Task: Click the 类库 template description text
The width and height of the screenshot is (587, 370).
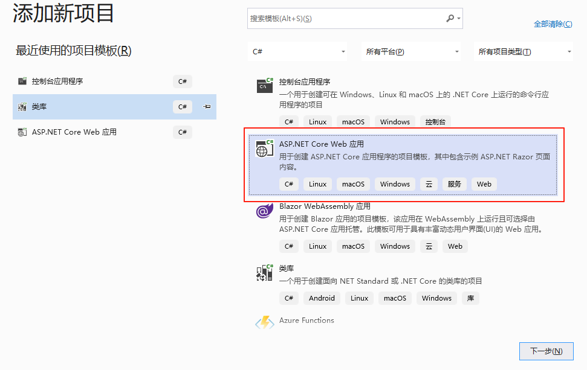Action: pyautogui.click(x=381, y=281)
